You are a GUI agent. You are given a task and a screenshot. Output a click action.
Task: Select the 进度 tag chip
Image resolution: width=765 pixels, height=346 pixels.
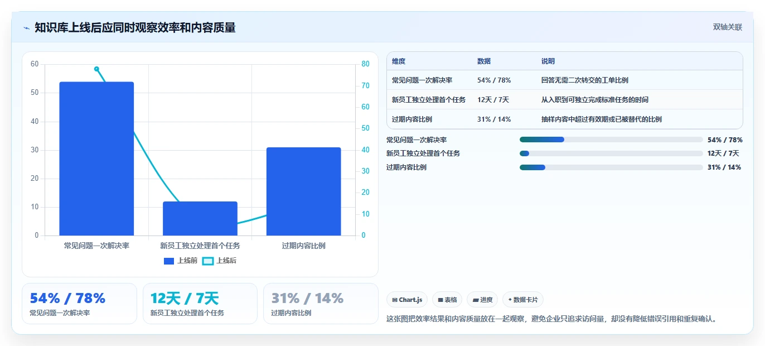click(x=482, y=300)
